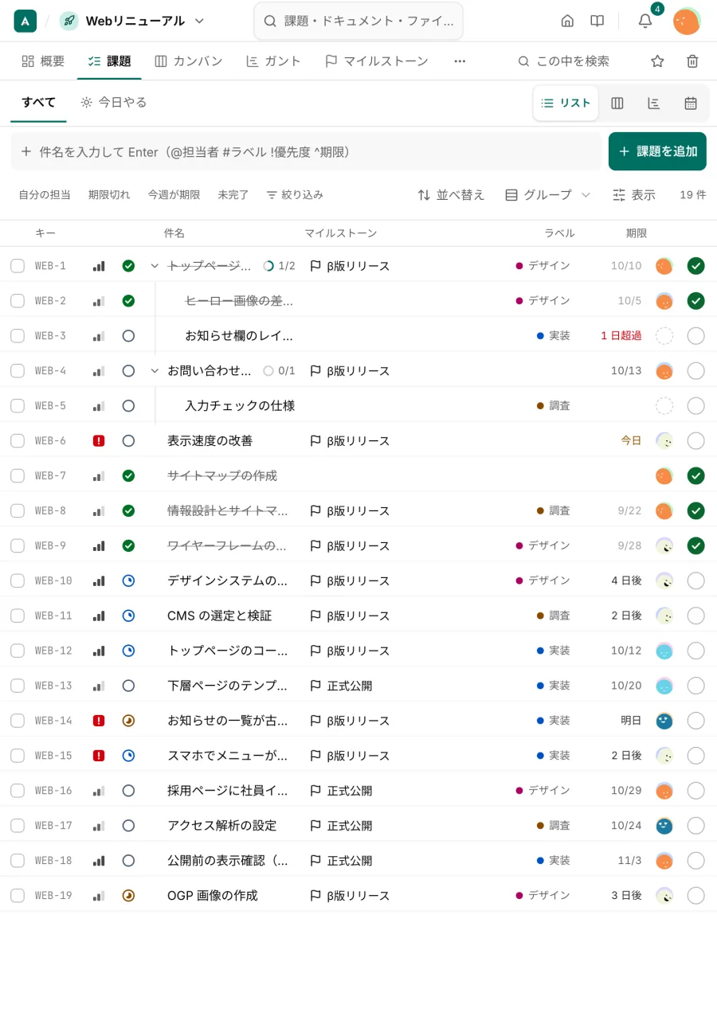The image size is (717, 1032).
Task: Click この中を検索 project search field
Action: [x=564, y=61]
